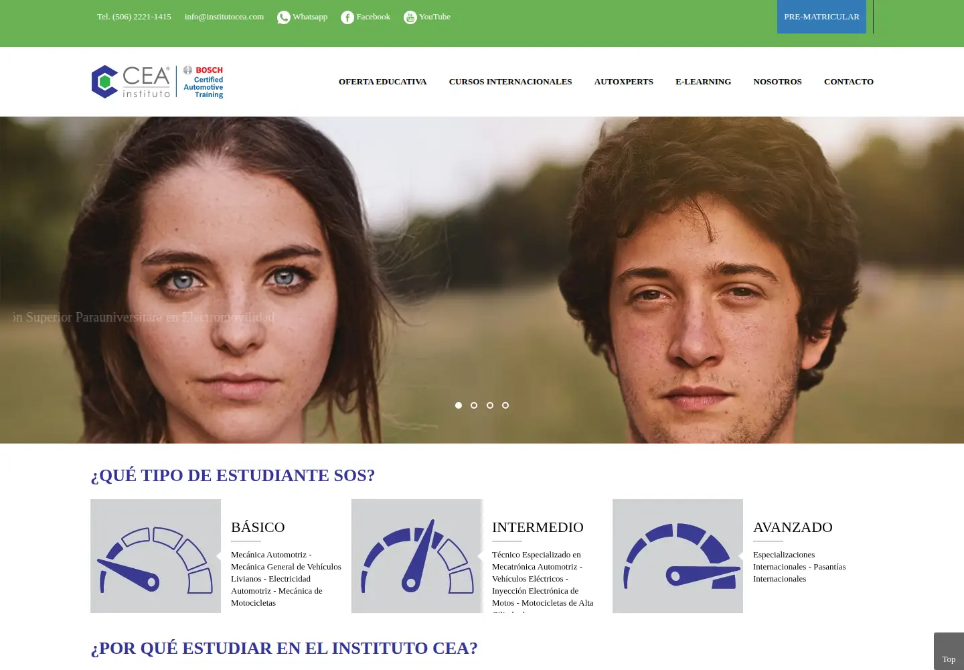964x670 pixels.
Task: Click the Avanzado course description text
Action: click(x=799, y=567)
